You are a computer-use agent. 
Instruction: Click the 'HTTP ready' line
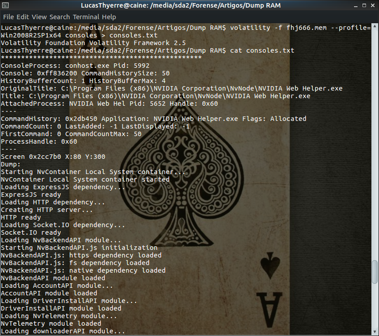(x=21, y=217)
